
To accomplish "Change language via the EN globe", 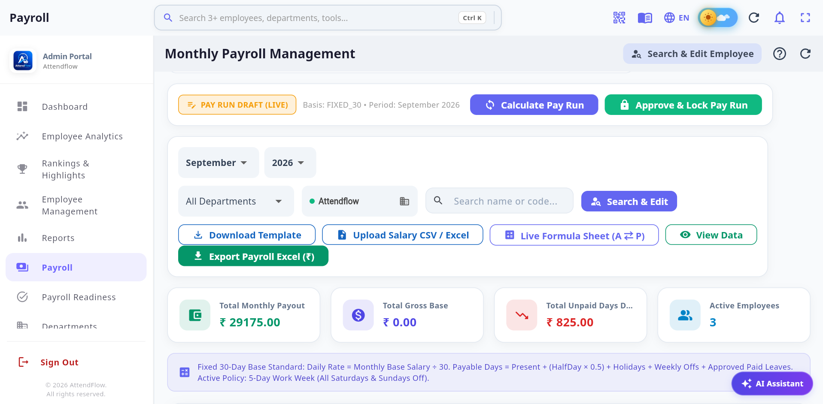I will [x=677, y=18].
